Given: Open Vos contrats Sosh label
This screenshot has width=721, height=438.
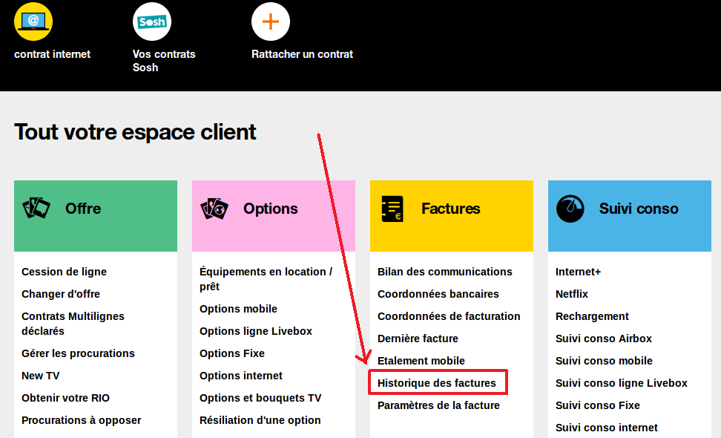Looking at the screenshot, I should click(x=164, y=61).
